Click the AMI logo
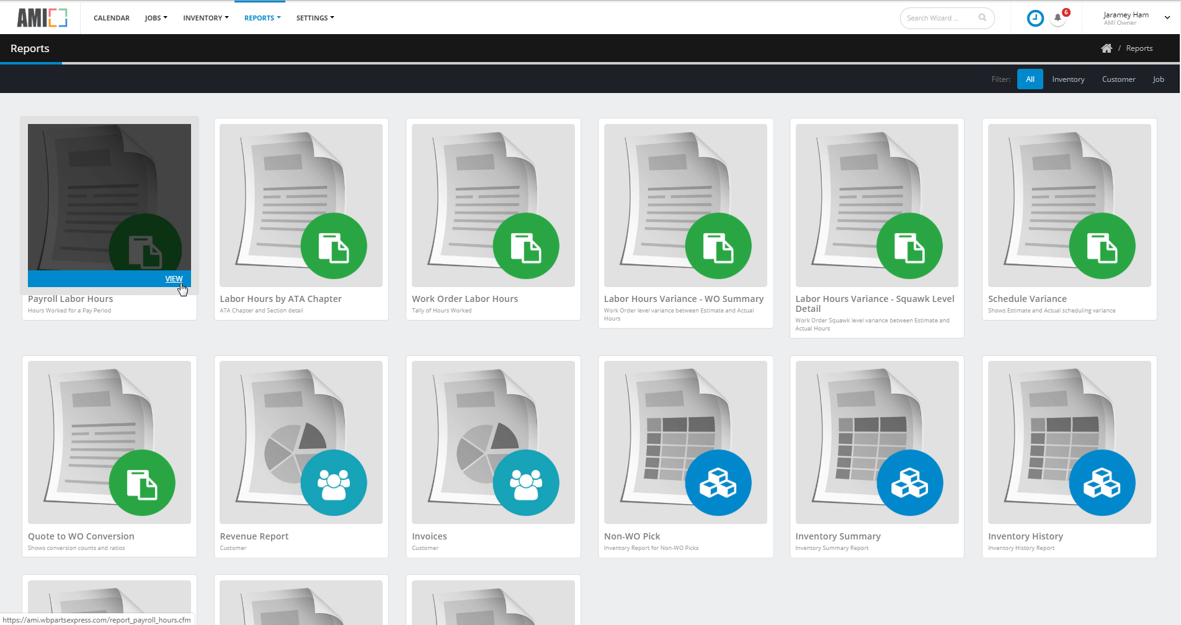The image size is (1181, 625). coord(42,17)
